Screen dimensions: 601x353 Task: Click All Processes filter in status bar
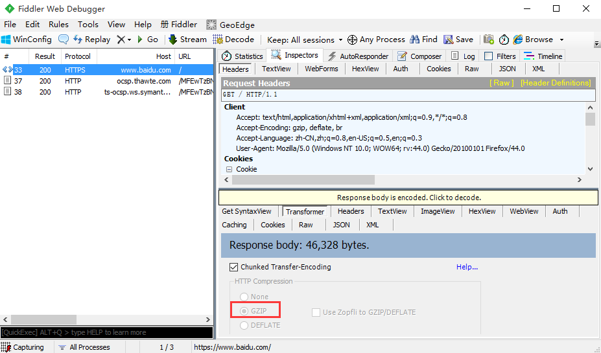84,347
